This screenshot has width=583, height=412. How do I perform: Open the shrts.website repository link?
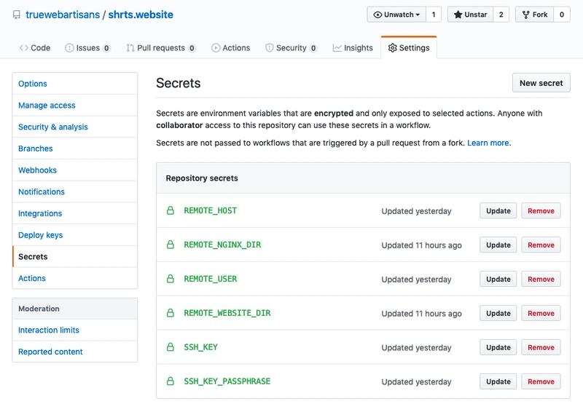[141, 15]
